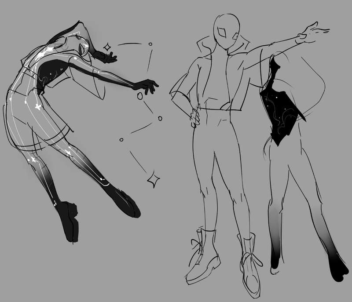This screenshot has width=352, height=302.
Task: Click the small sparkle near the upper left hand
Action: 106,46
